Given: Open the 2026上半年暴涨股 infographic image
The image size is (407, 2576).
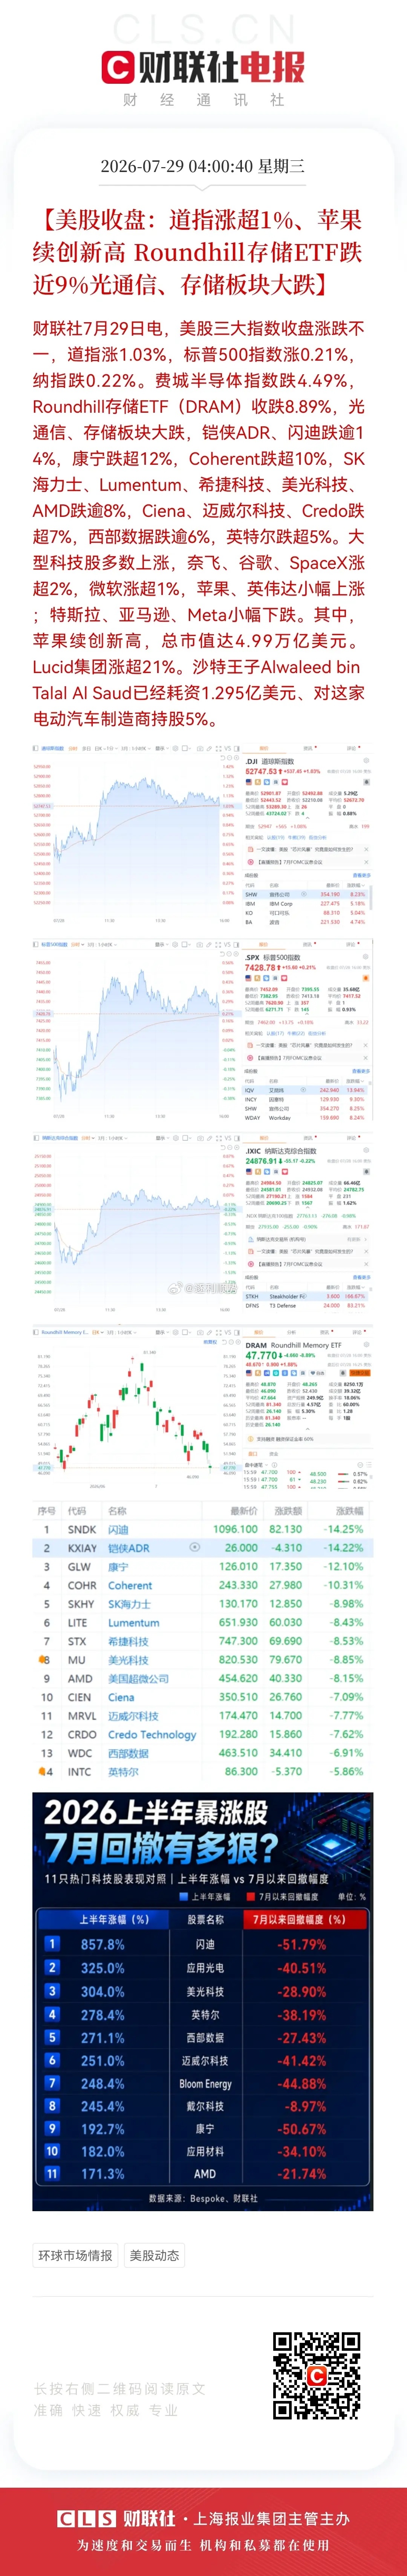Looking at the screenshot, I should click(x=203, y=2001).
